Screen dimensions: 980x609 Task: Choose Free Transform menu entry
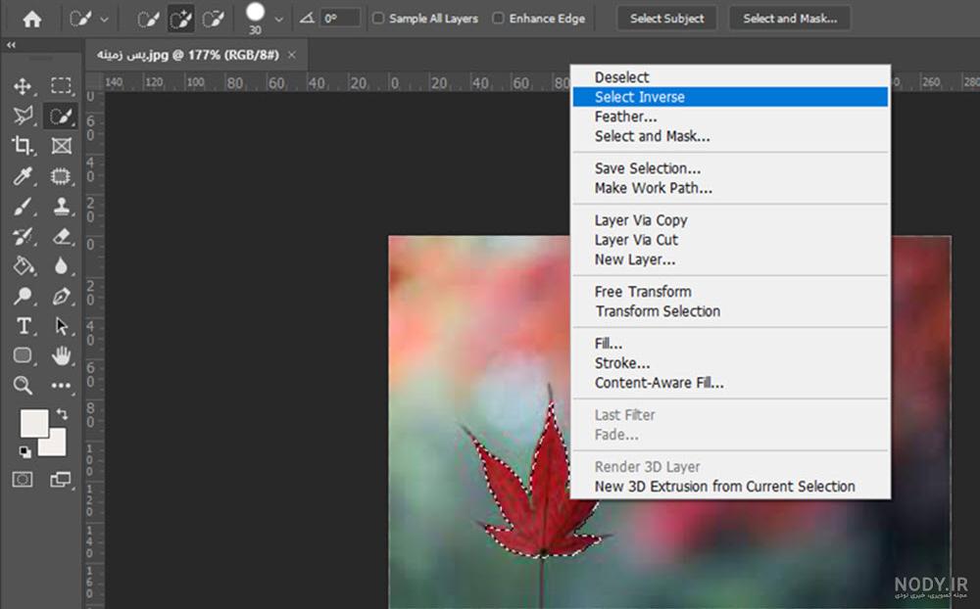click(x=730, y=292)
